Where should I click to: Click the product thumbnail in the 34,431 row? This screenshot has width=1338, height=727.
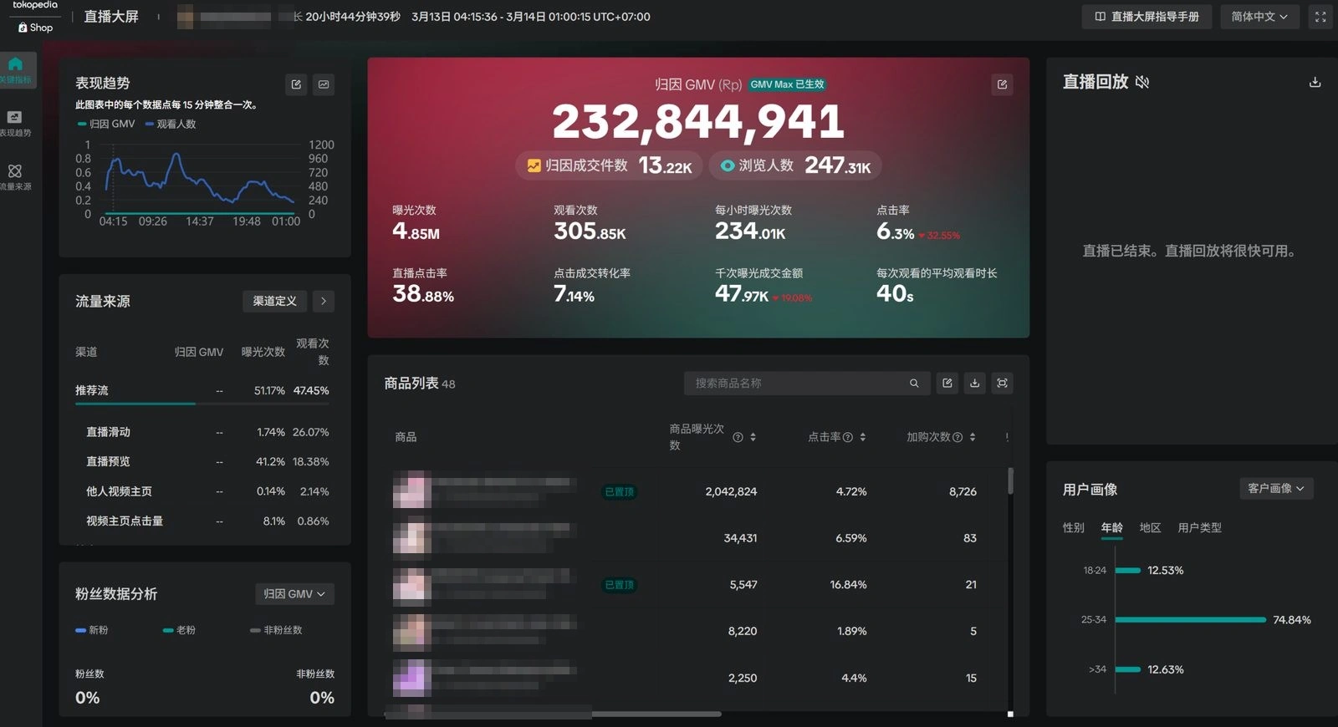click(x=411, y=536)
